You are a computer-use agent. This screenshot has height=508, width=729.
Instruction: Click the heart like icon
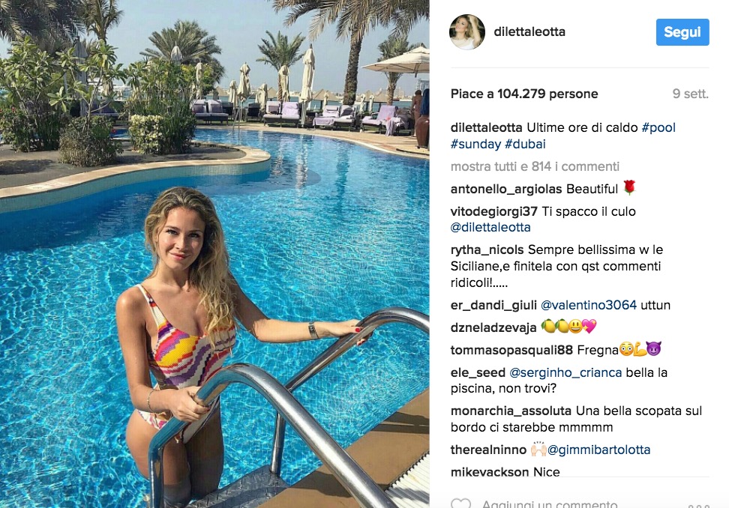click(460, 504)
